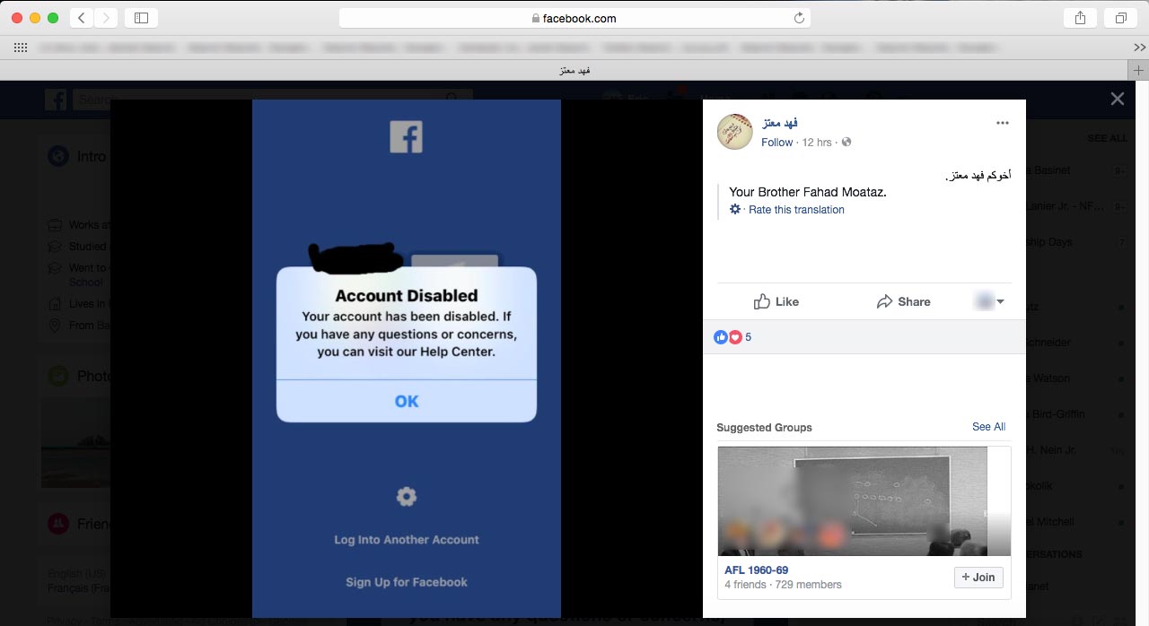
Task: Click See All suggested groups link
Action: (x=988, y=427)
